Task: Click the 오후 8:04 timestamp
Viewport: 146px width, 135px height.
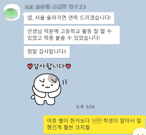Action: tap(85, 107)
